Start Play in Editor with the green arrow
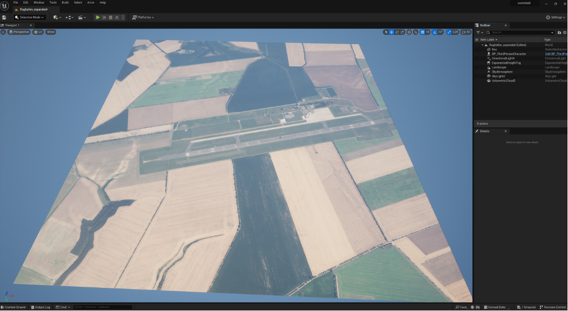 pos(98,17)
